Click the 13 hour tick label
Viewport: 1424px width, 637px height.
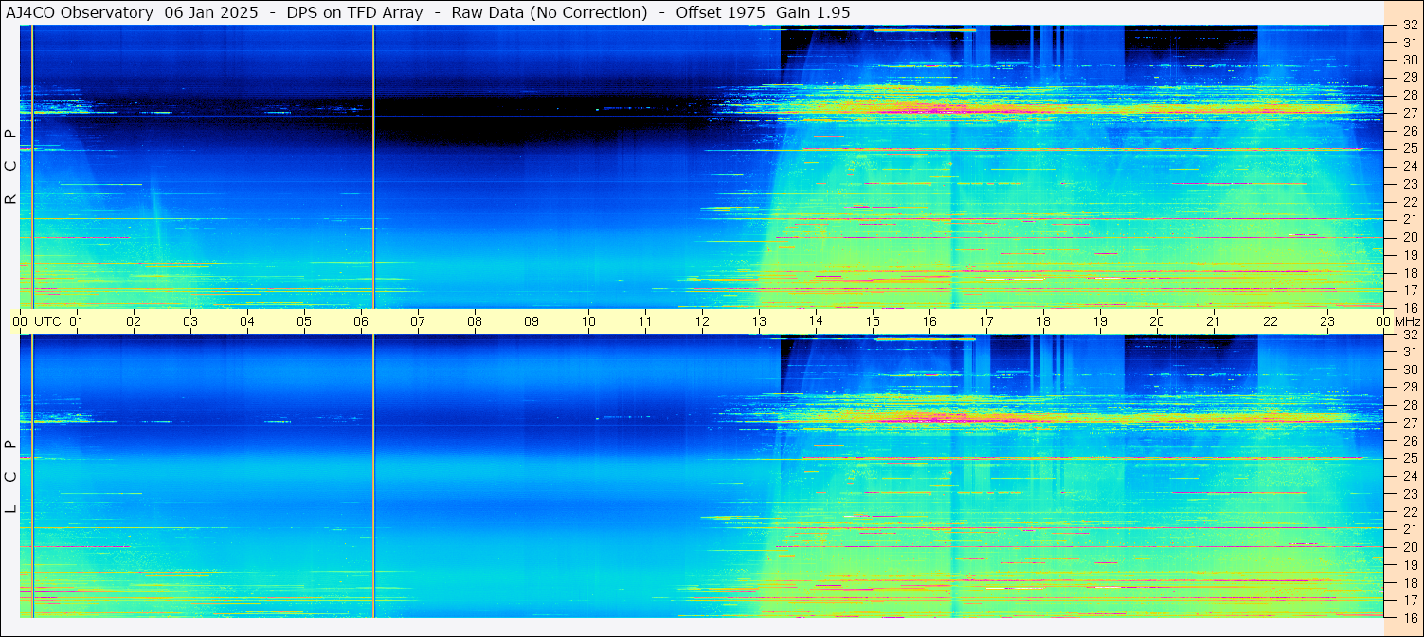click(759, 321)
